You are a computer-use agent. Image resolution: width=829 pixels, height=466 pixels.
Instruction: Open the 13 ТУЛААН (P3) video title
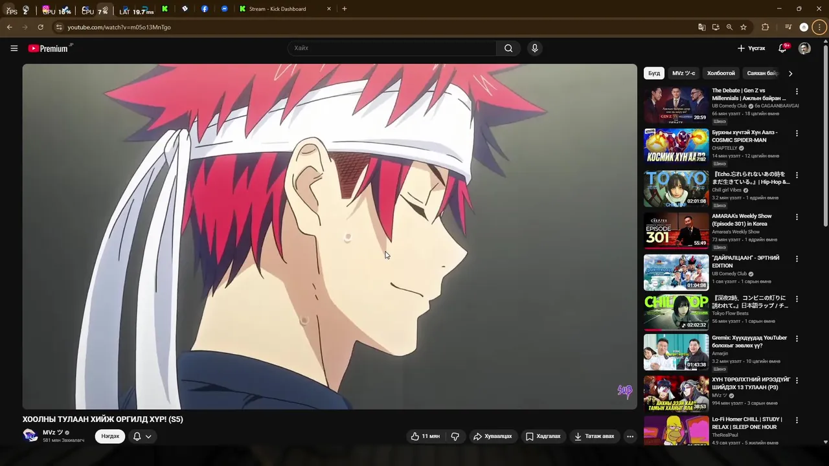pos(751,383)
